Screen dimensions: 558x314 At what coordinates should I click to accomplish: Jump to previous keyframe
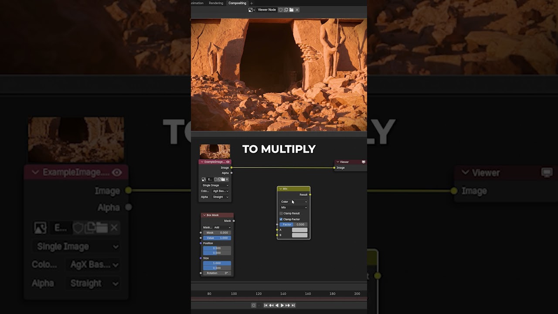point(271,305)
